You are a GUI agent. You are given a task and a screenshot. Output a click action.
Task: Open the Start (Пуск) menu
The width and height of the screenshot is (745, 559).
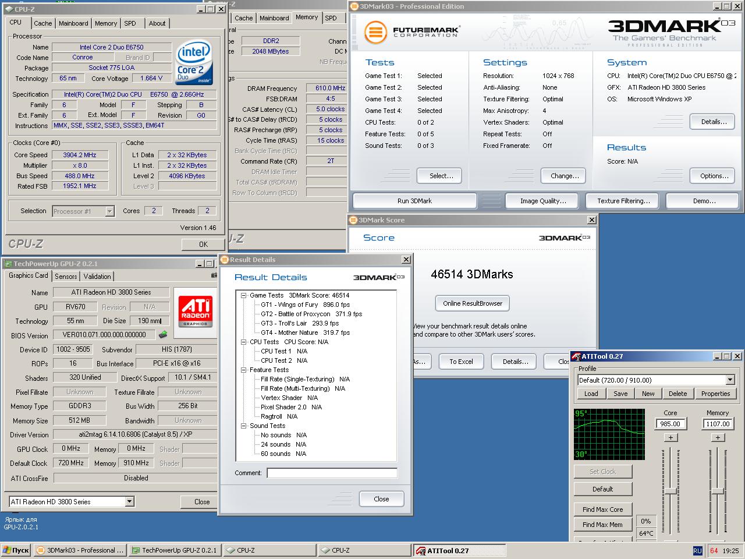pos(16,550)
